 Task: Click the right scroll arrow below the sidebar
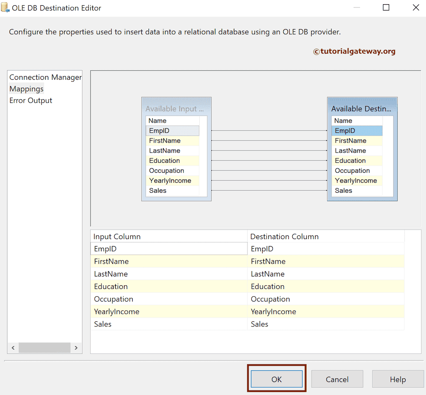tap(77, 348)
